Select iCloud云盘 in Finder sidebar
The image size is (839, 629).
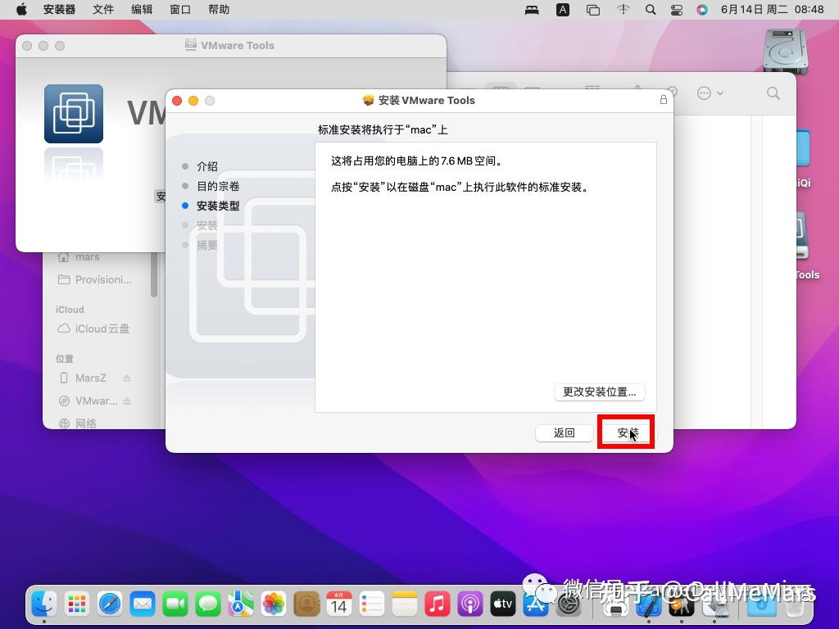pyautogui.click(x=94, y=328)
